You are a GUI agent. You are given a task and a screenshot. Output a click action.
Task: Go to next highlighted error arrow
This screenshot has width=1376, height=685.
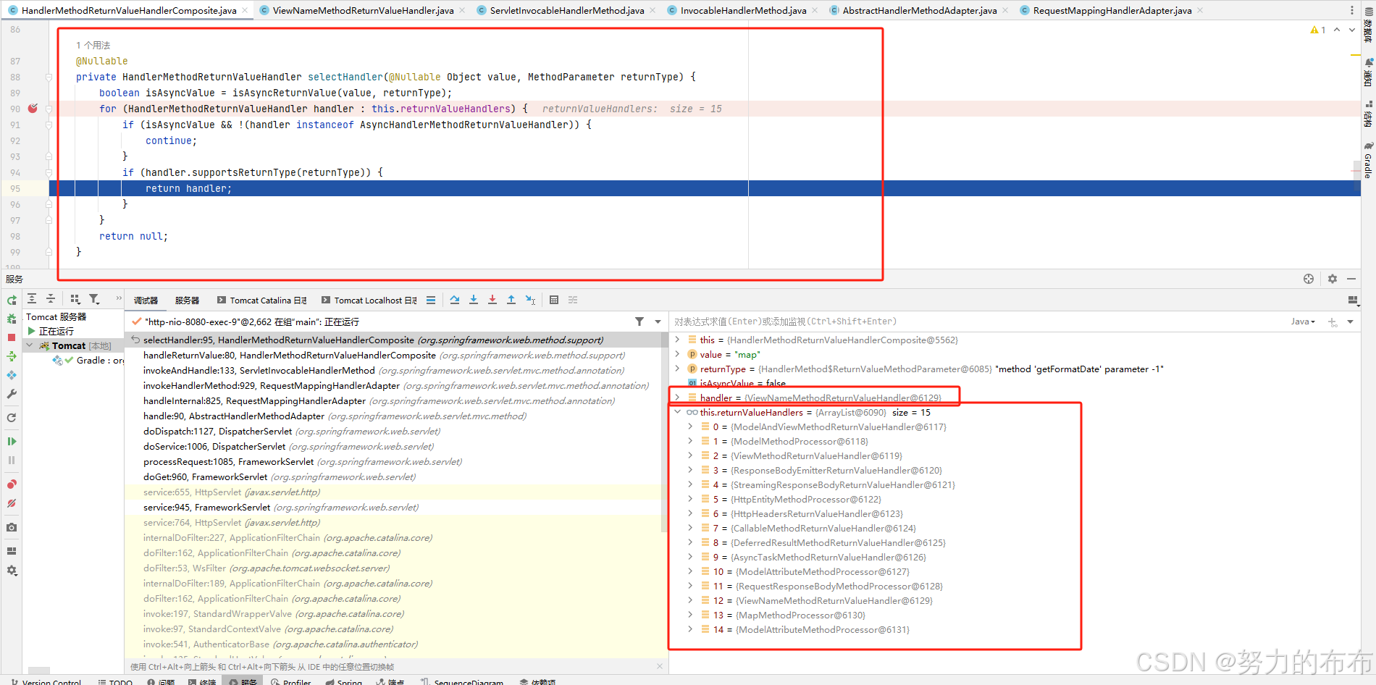(1352, 30)
